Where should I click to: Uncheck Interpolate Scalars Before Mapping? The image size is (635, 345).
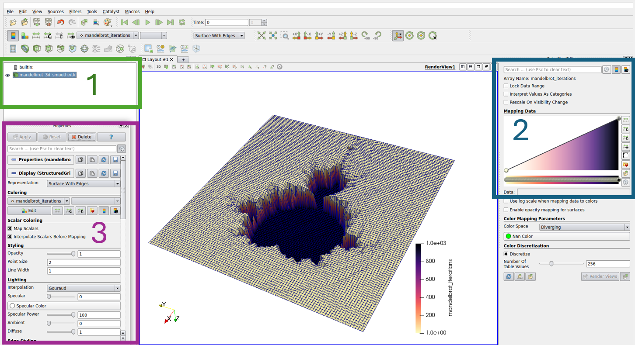point(10,237)
